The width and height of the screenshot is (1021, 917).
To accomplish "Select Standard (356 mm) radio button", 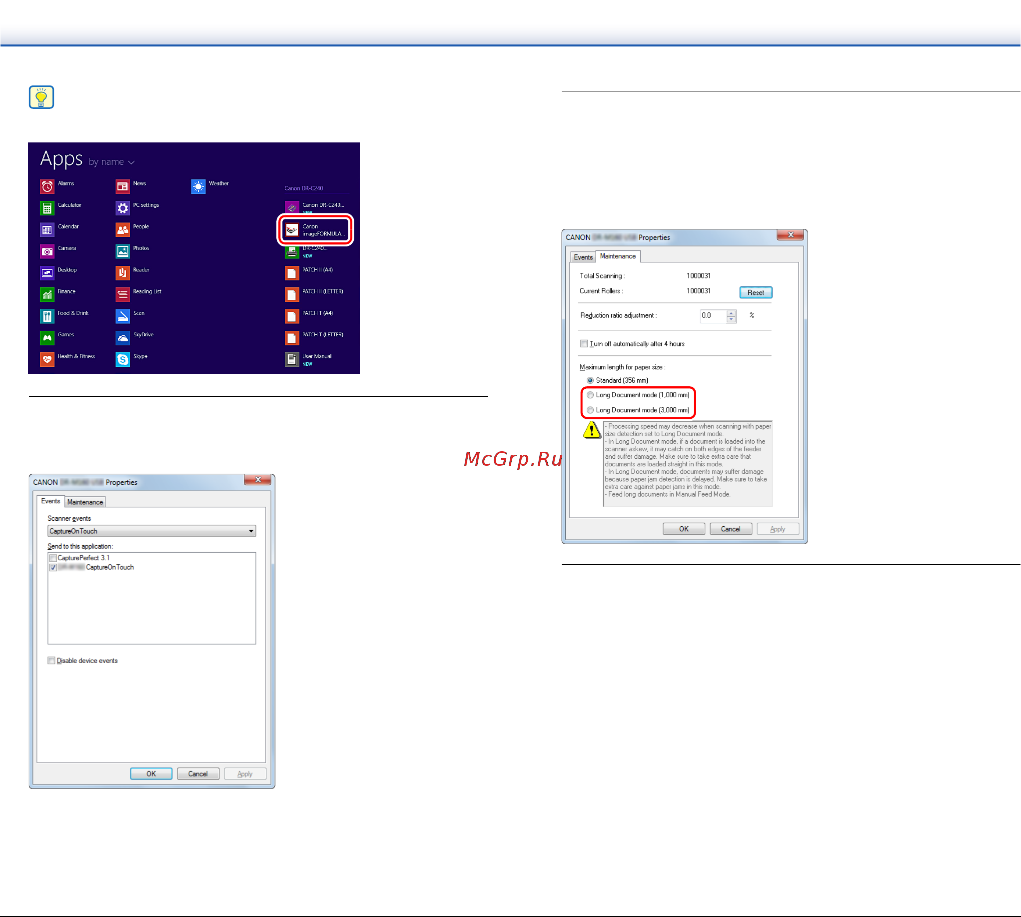I will point(590,380).
